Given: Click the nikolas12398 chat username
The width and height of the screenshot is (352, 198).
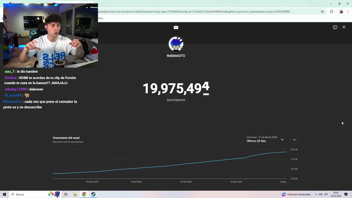Looking at the screenshot, I should pyautogui.click(x=16, y=89).
